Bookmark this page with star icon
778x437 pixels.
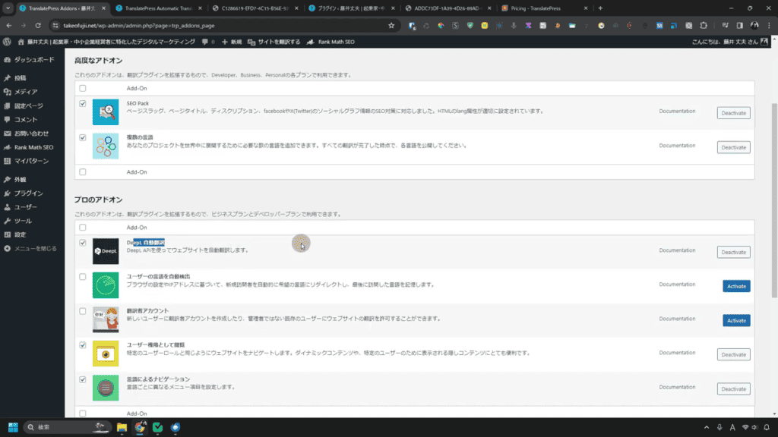tap(391, 25)
